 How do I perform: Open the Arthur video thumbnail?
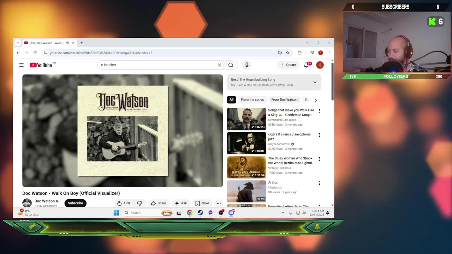click(246, 191)
